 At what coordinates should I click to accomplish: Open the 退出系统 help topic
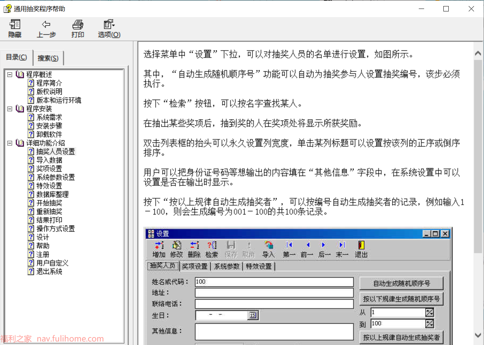(49, 272)
